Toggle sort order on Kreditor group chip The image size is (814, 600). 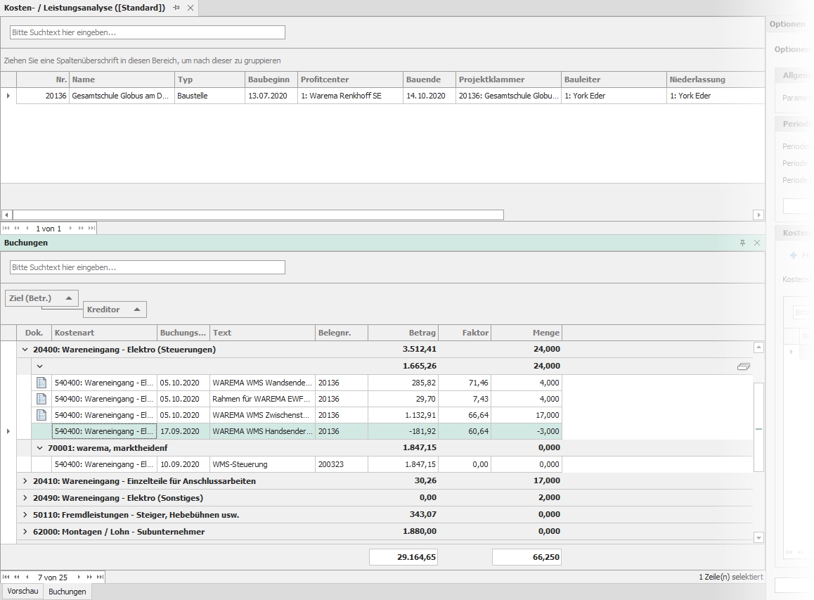(x=136, y=309)
